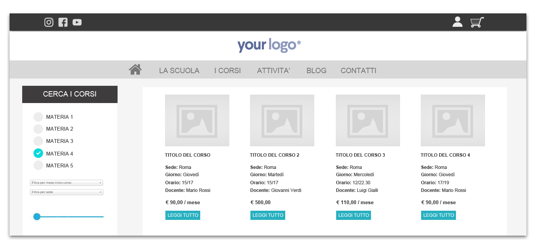
Task: Open the TITOLO DEL CORSO 2 image thumbnail
Action: tap(282, 120)
